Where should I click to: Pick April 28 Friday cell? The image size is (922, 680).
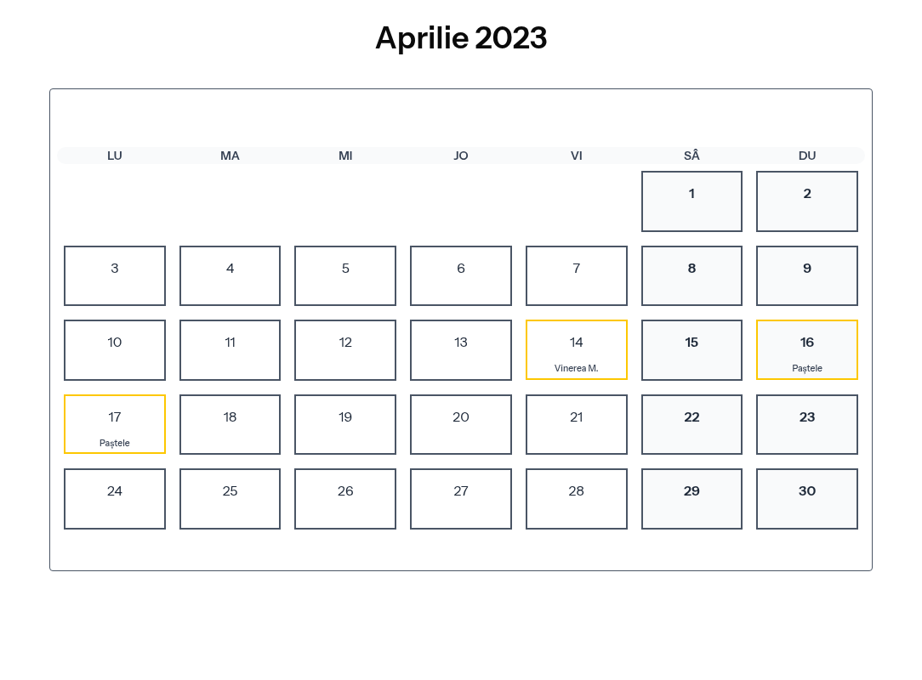pyautogui.click(x=576, y=498)
